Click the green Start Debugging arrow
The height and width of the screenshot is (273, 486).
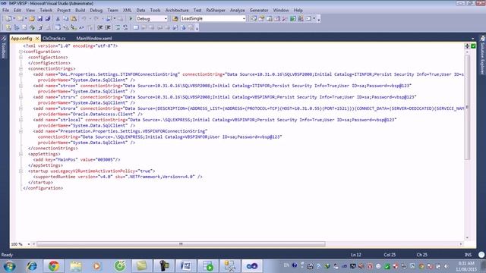tap(131, 18)
